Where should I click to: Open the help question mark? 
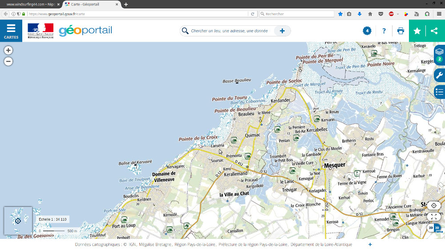[384, 31]
